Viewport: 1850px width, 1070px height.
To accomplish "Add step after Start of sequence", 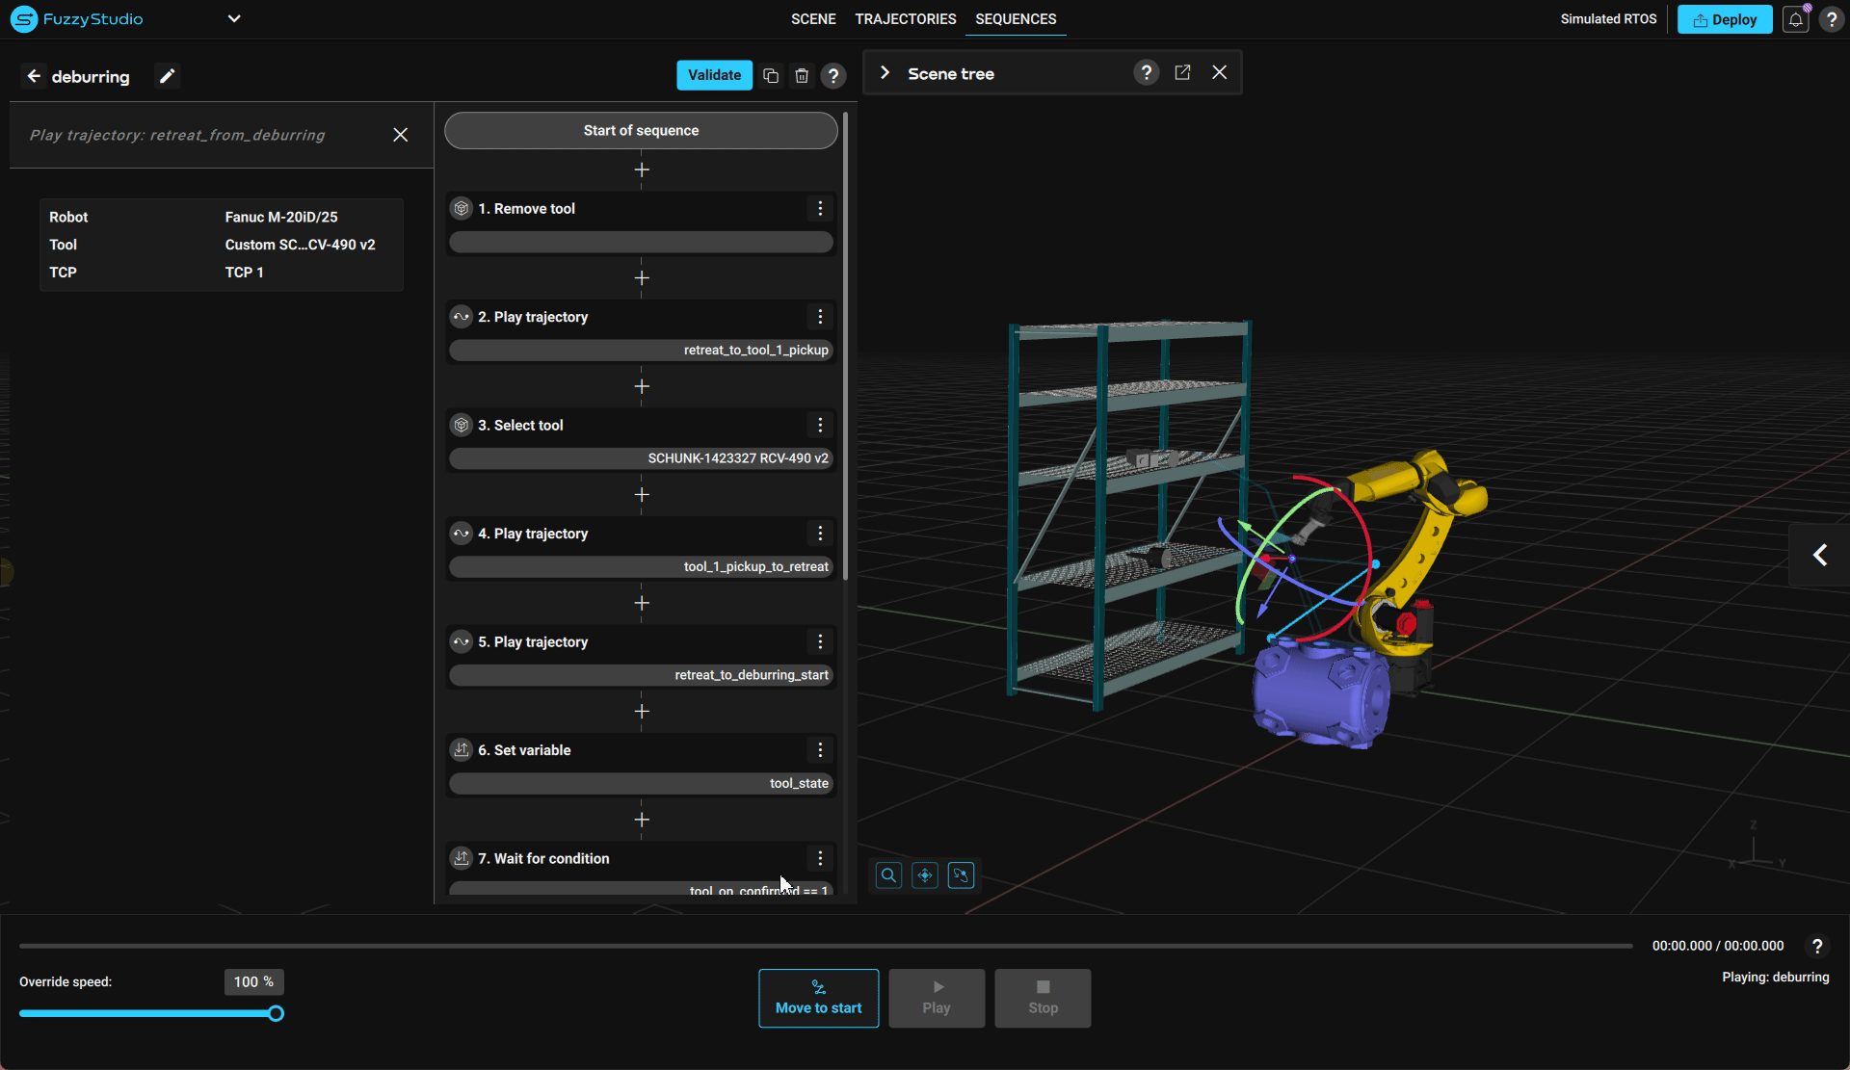I will pyautogui.click(x=642, y=170).
